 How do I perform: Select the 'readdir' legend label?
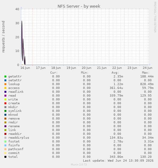point(15,134)
